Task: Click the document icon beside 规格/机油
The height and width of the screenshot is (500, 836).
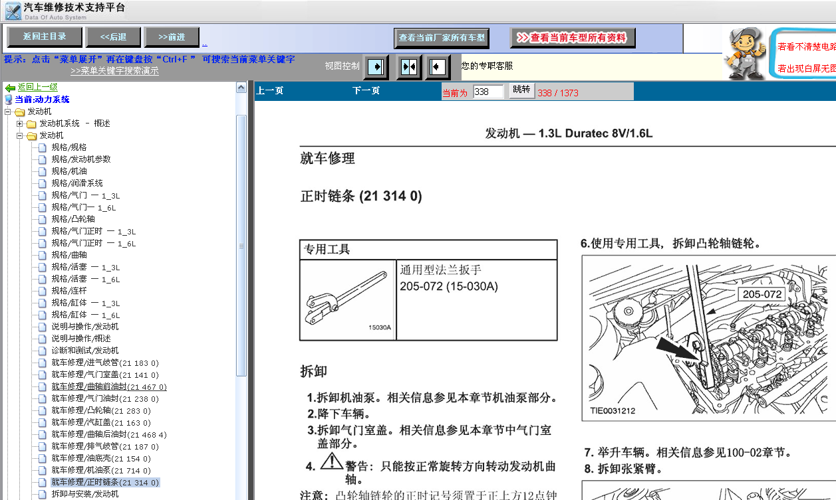Action: click(43, 171)
